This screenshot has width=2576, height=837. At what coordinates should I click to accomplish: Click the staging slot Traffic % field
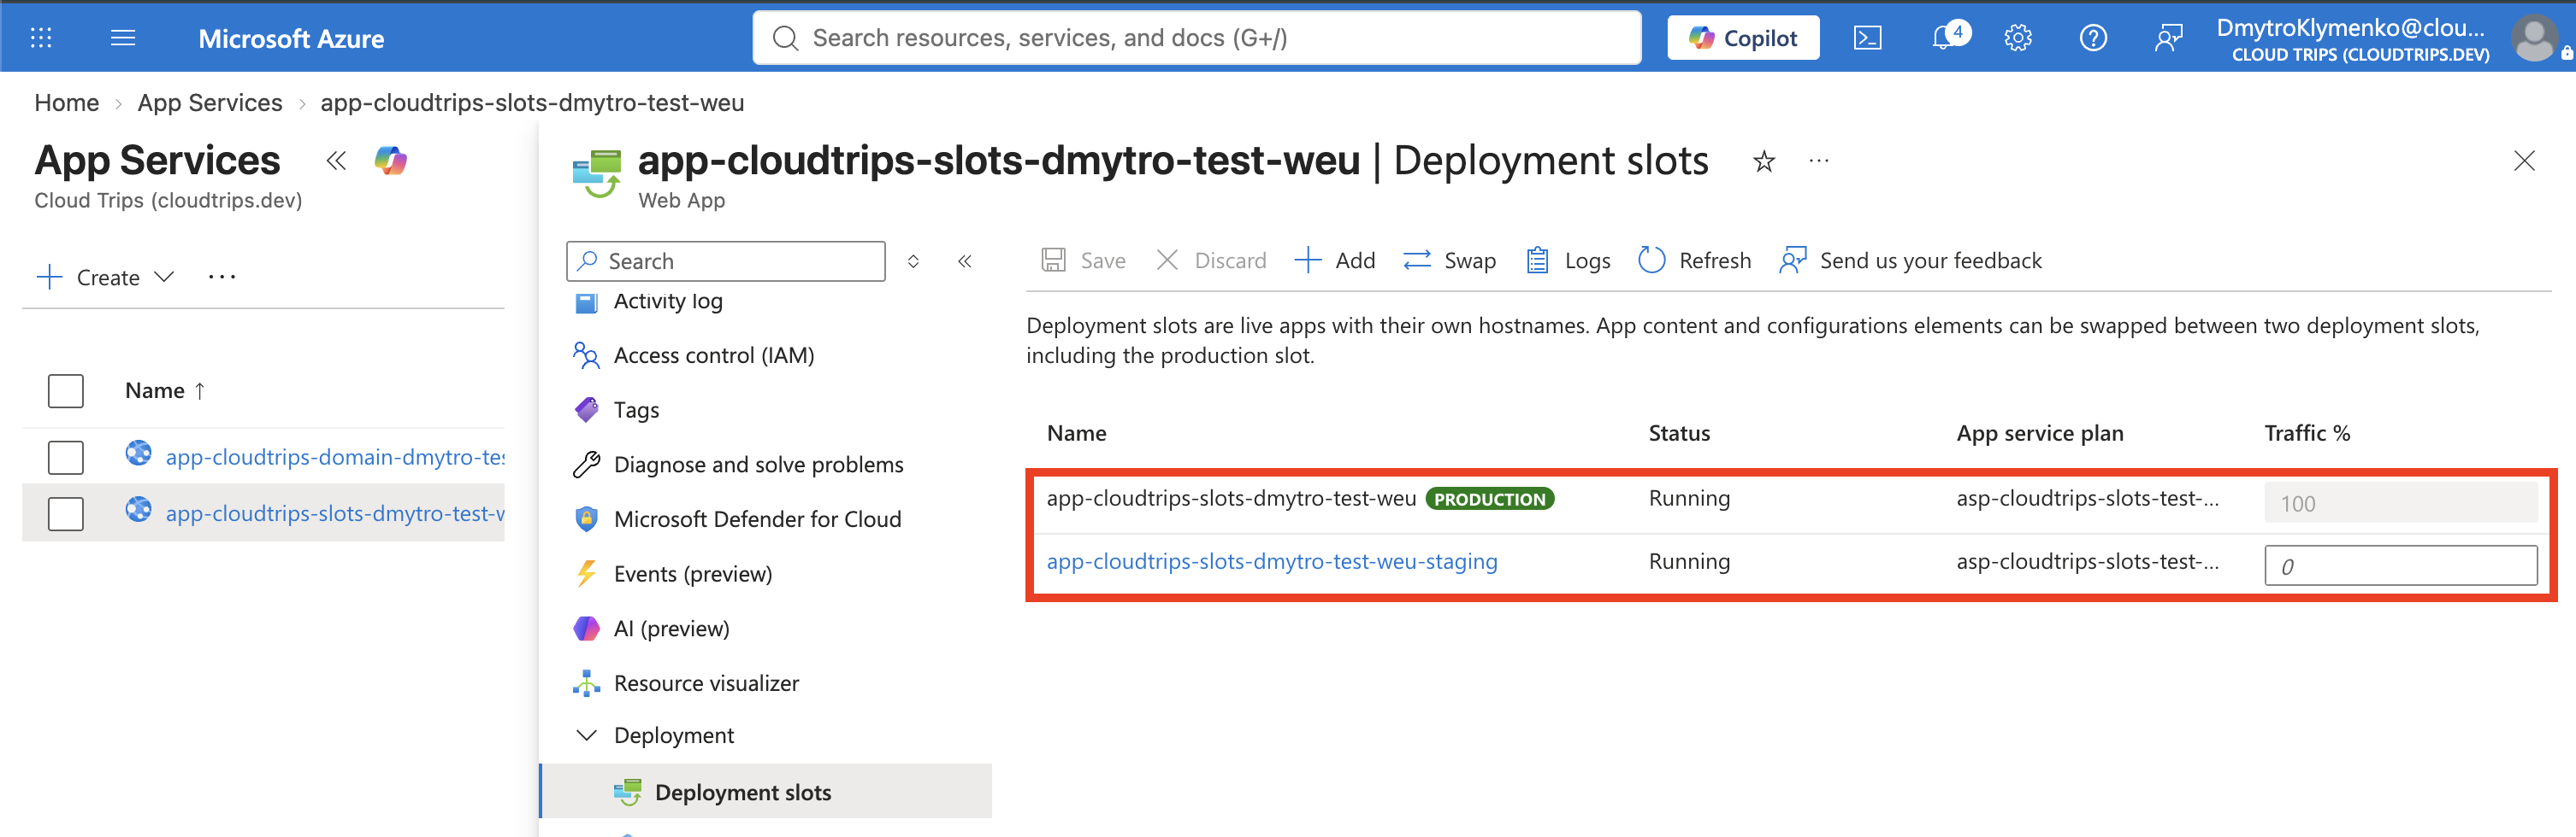coord(2400,566)
